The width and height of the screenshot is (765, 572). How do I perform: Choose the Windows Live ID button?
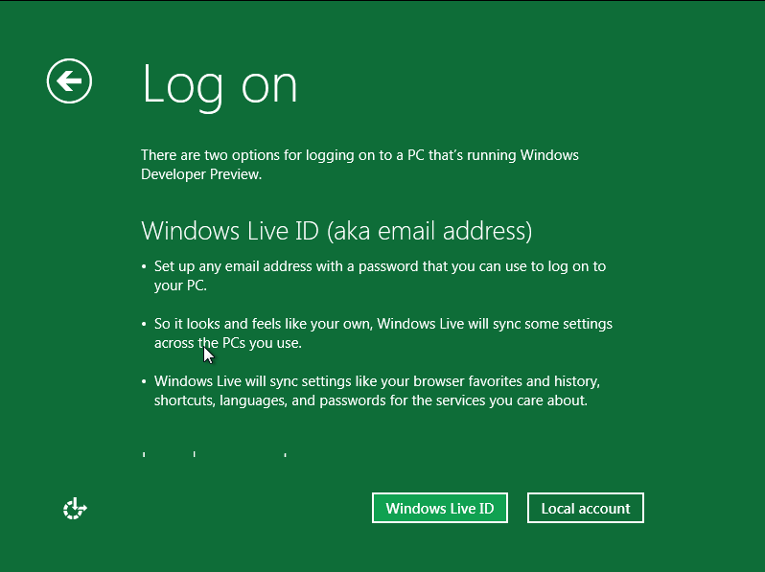tap(440, 508)
